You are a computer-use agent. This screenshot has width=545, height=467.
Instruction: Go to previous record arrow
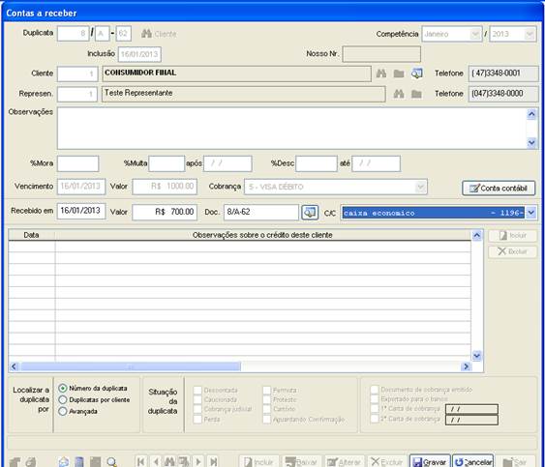coord(156,462)
